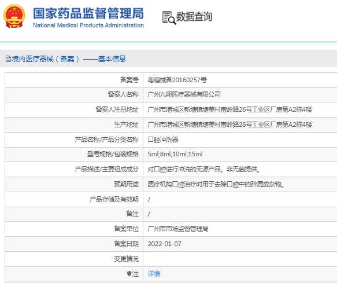Click the 备案单位 label cell

click(x=74, y=229)
